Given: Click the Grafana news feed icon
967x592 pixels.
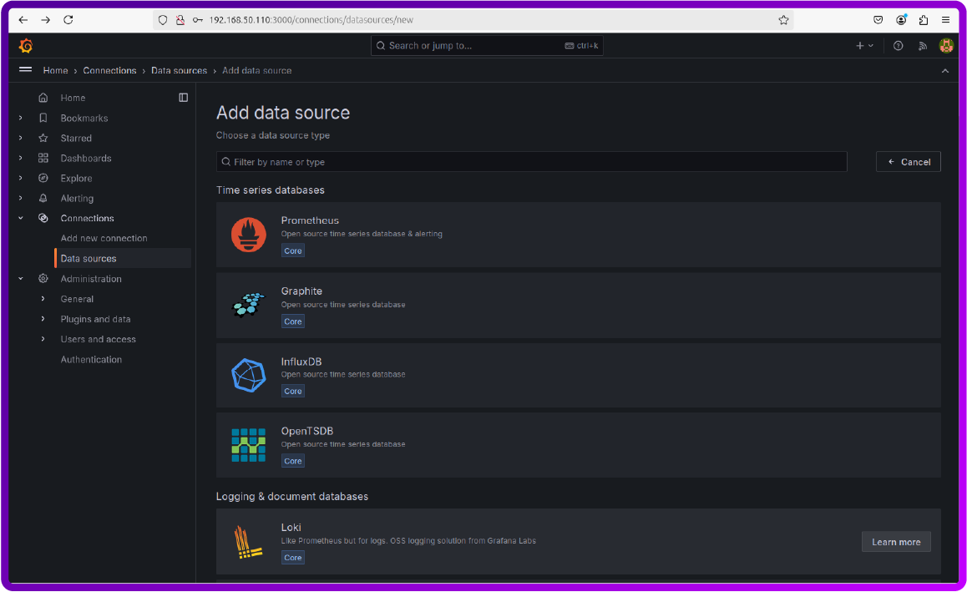Looking at the screenshot, I should pyautogui.click(x=922, y=45).
